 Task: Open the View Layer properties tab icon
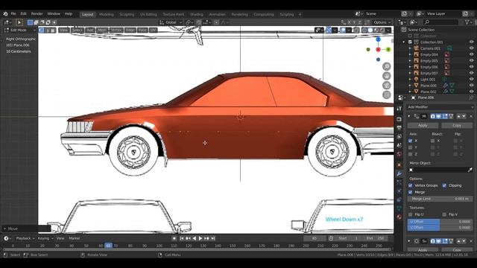(x=399, y=137)
